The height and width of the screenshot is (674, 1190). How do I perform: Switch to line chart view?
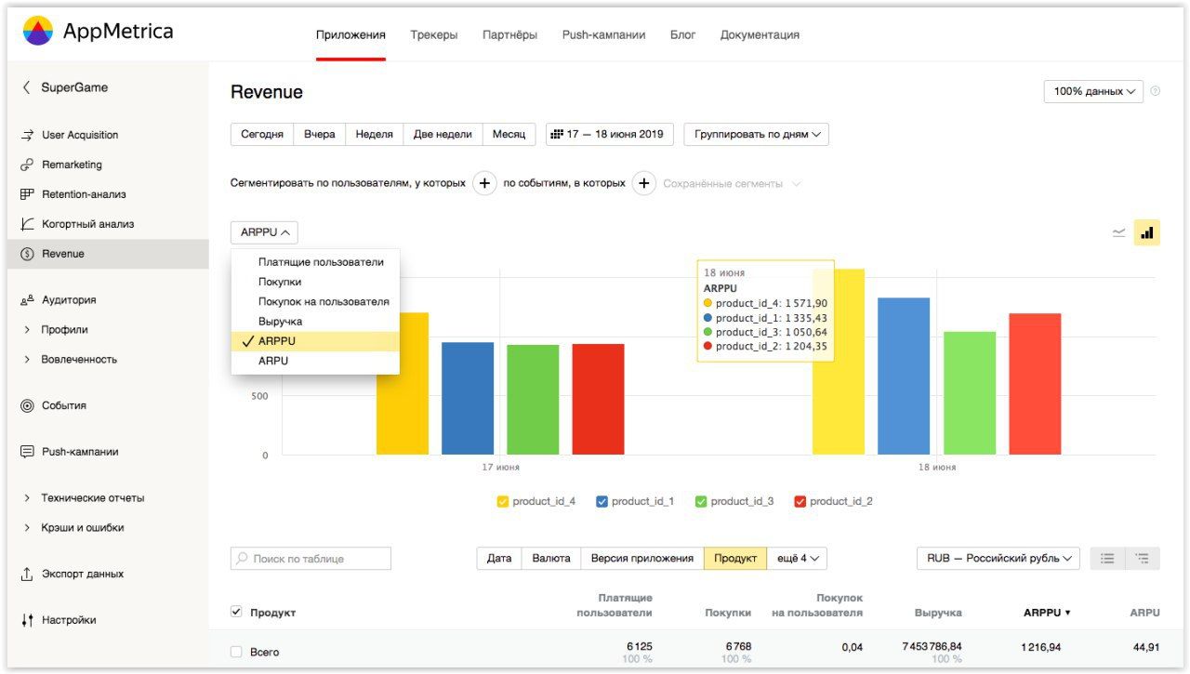(1119, 232)
